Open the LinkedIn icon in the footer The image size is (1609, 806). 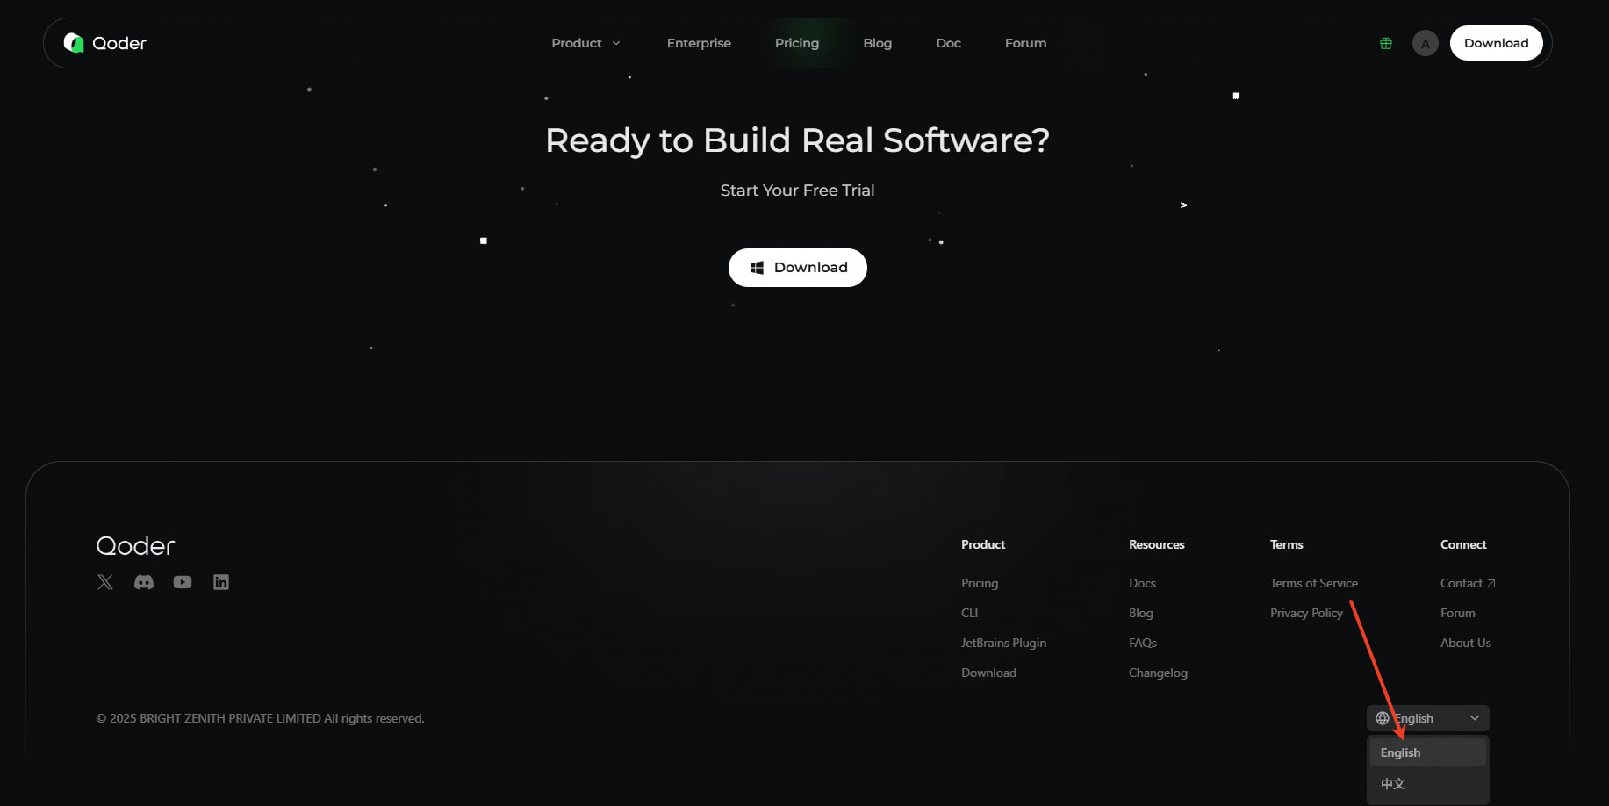221,582
